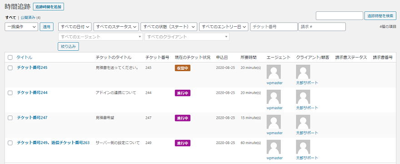Image resolution: width=400 pixels, height=164 pixels.
Task: Click the 追跡時間を検索 button
Action: 380,15
